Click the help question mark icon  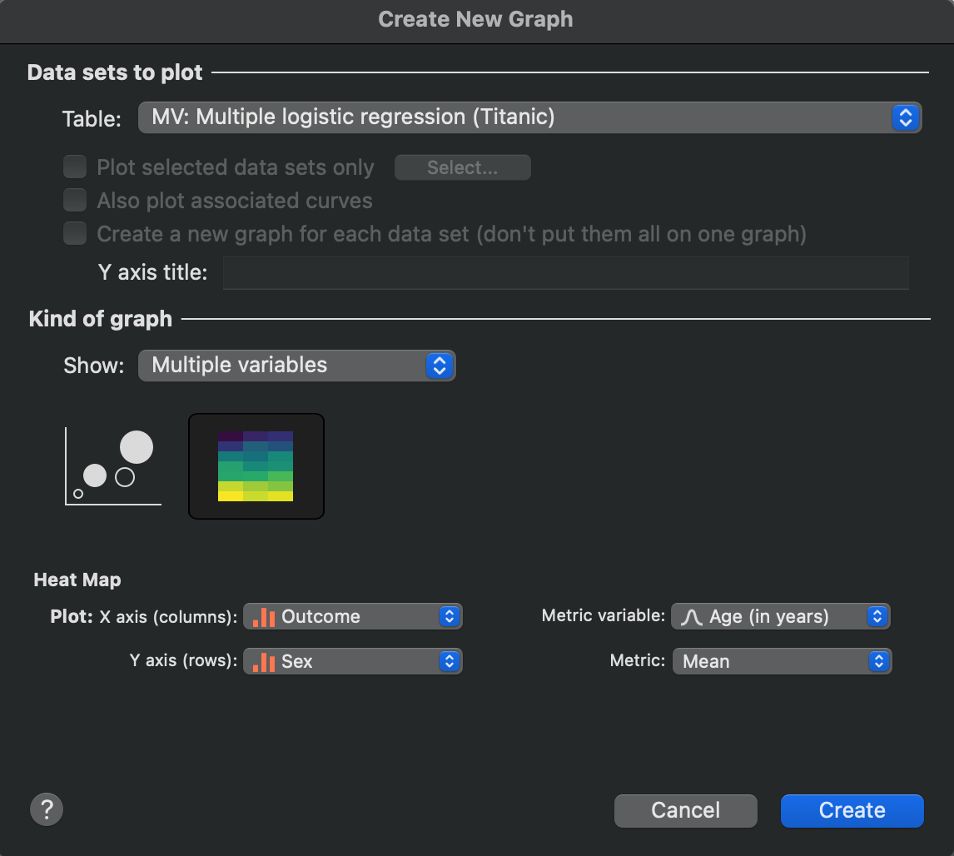coord(47,809)
